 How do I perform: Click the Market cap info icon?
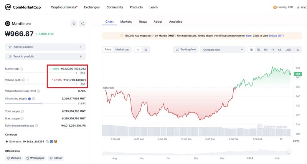21,69
